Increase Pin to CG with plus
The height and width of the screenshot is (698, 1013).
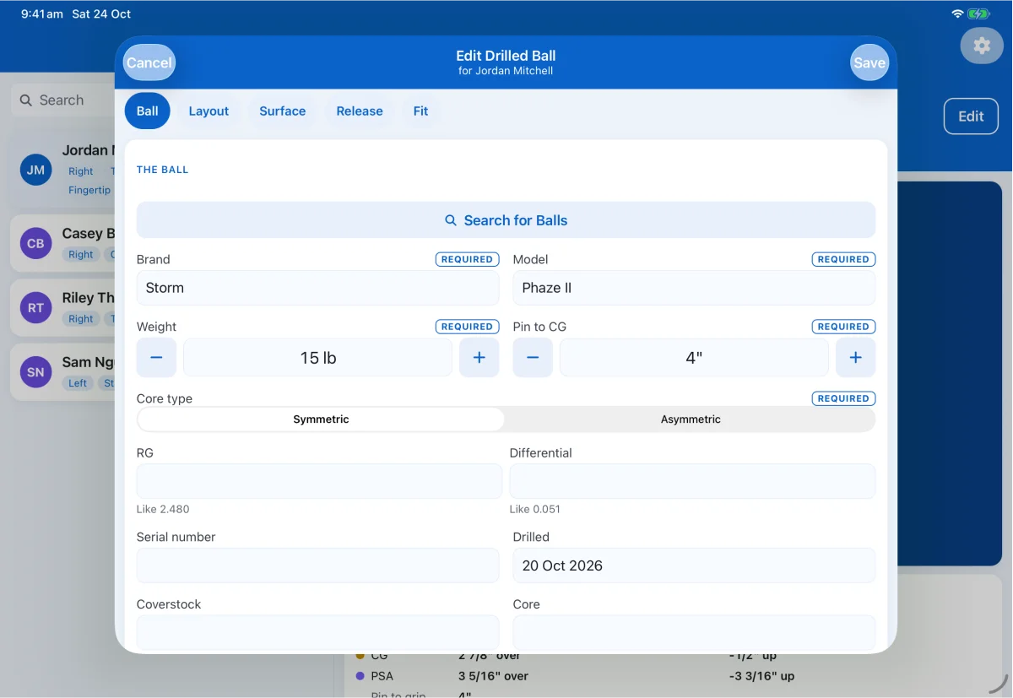[855, 358]
